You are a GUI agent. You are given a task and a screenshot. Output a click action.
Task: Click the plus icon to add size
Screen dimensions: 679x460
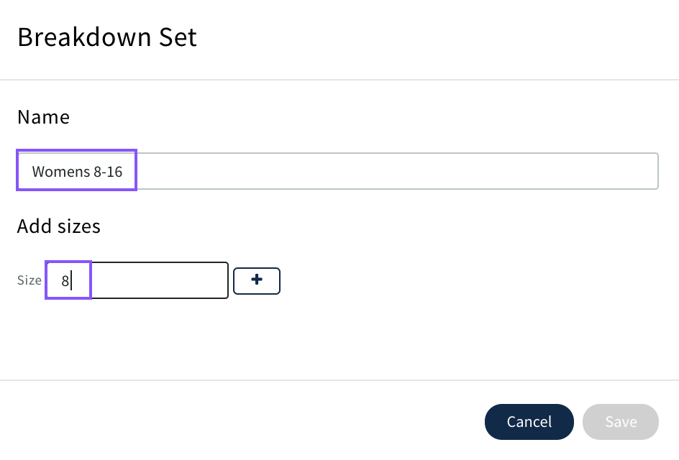click(x=257, y=281)
